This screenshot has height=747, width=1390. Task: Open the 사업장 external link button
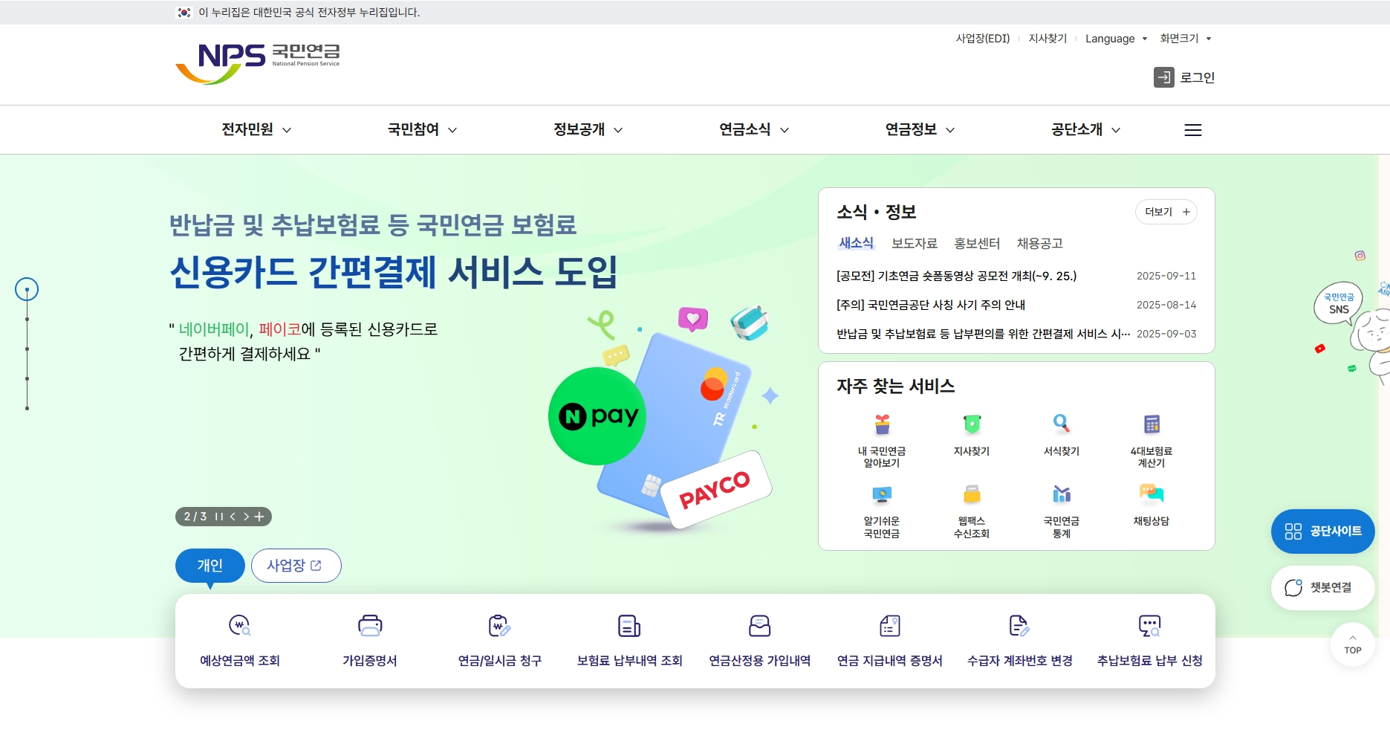pyautogui.click(x=296, y=566)
